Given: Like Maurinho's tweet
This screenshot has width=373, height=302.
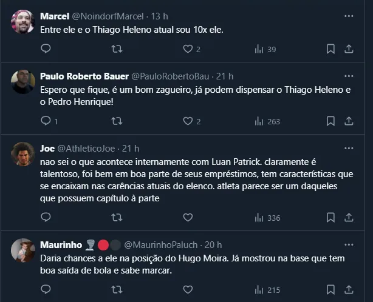Looking at the screenshot, I should pos(188,290).
